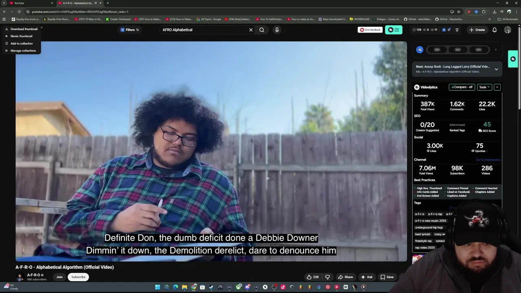Toggle the Compare - off button
The height and width of the screenshot is (293, 521).
click(462, 87)
